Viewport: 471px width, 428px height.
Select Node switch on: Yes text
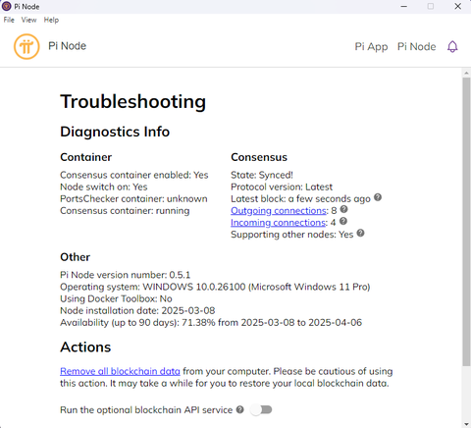(x=104, y=187)
